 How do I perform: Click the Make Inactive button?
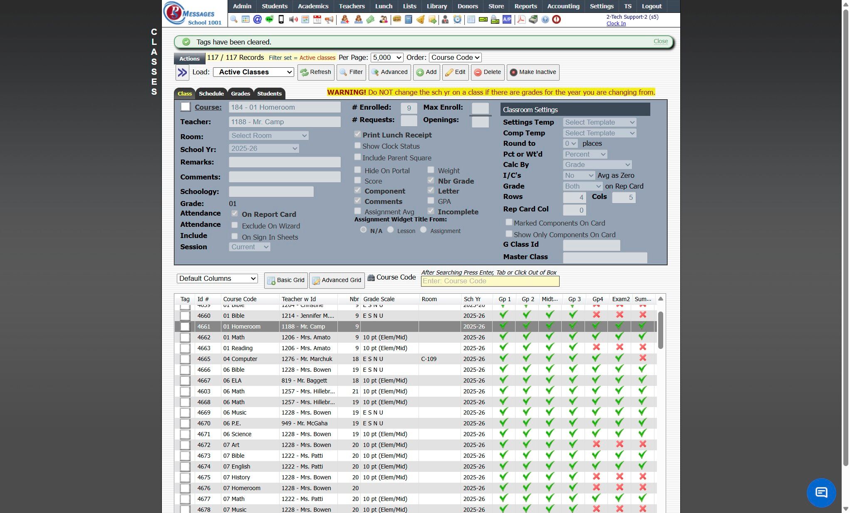(x=533, y=72)
